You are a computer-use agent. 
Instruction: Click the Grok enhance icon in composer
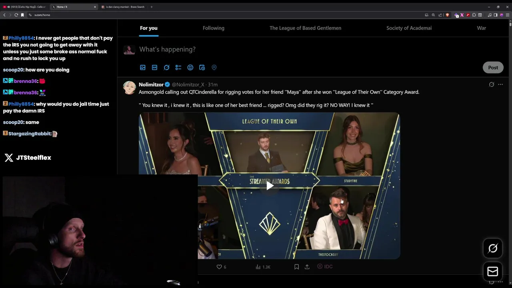pos(166,68)
